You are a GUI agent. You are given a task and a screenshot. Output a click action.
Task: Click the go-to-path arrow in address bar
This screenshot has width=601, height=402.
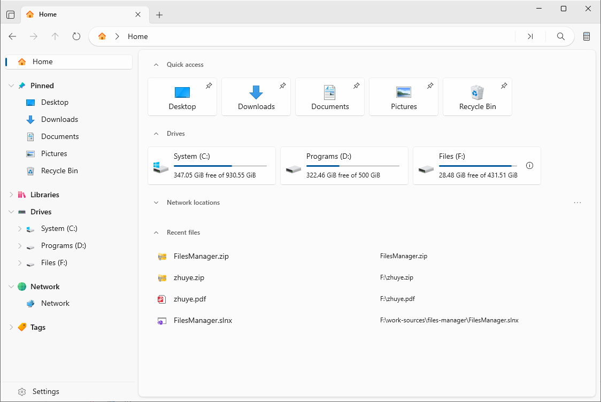530,36
